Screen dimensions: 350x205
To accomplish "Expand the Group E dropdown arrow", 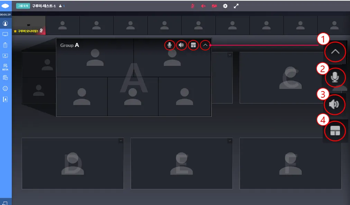I will (x=230, y=140).
